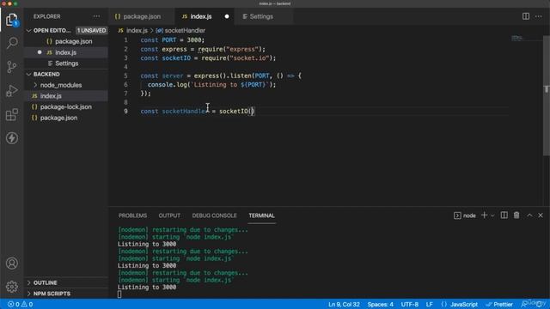The image size is (550, 309).
Task: Select Settings in Open Editors list
Action: (66, 64)
